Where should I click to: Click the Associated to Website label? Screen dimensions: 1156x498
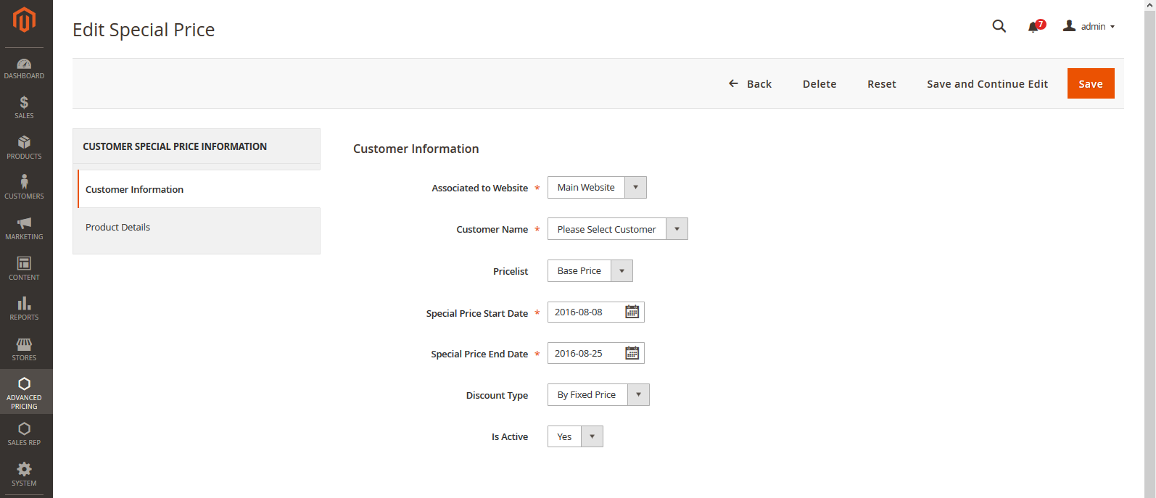coord(480,188)
